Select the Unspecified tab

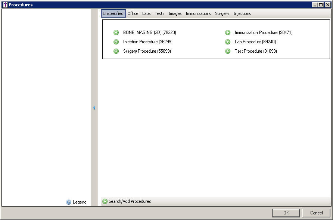113,13
